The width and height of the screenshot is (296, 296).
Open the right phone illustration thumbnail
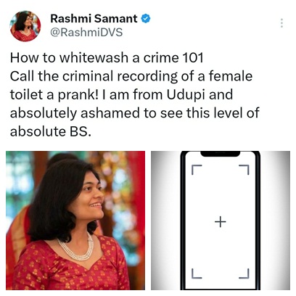click(x=221, y=221)
